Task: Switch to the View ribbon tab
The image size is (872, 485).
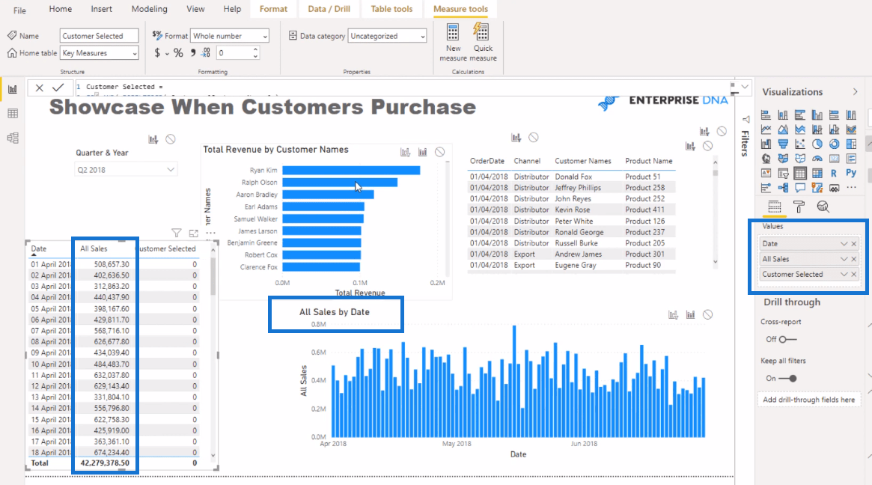Action: point(195,9)
